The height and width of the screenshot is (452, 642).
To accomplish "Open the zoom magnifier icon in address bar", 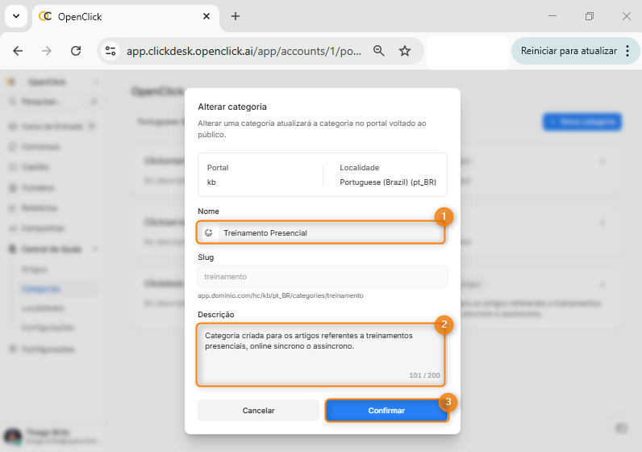I will coord(378,51).
